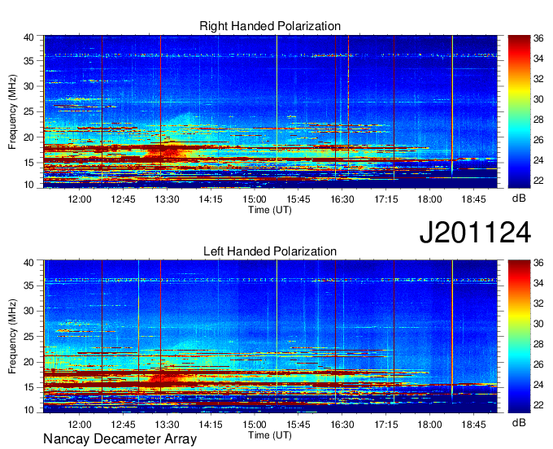This screenshot has width=553, height=449.
Task: Click the 28 value on the bottom colorbar
Action: pyautogui.click(x=538, y=344)
